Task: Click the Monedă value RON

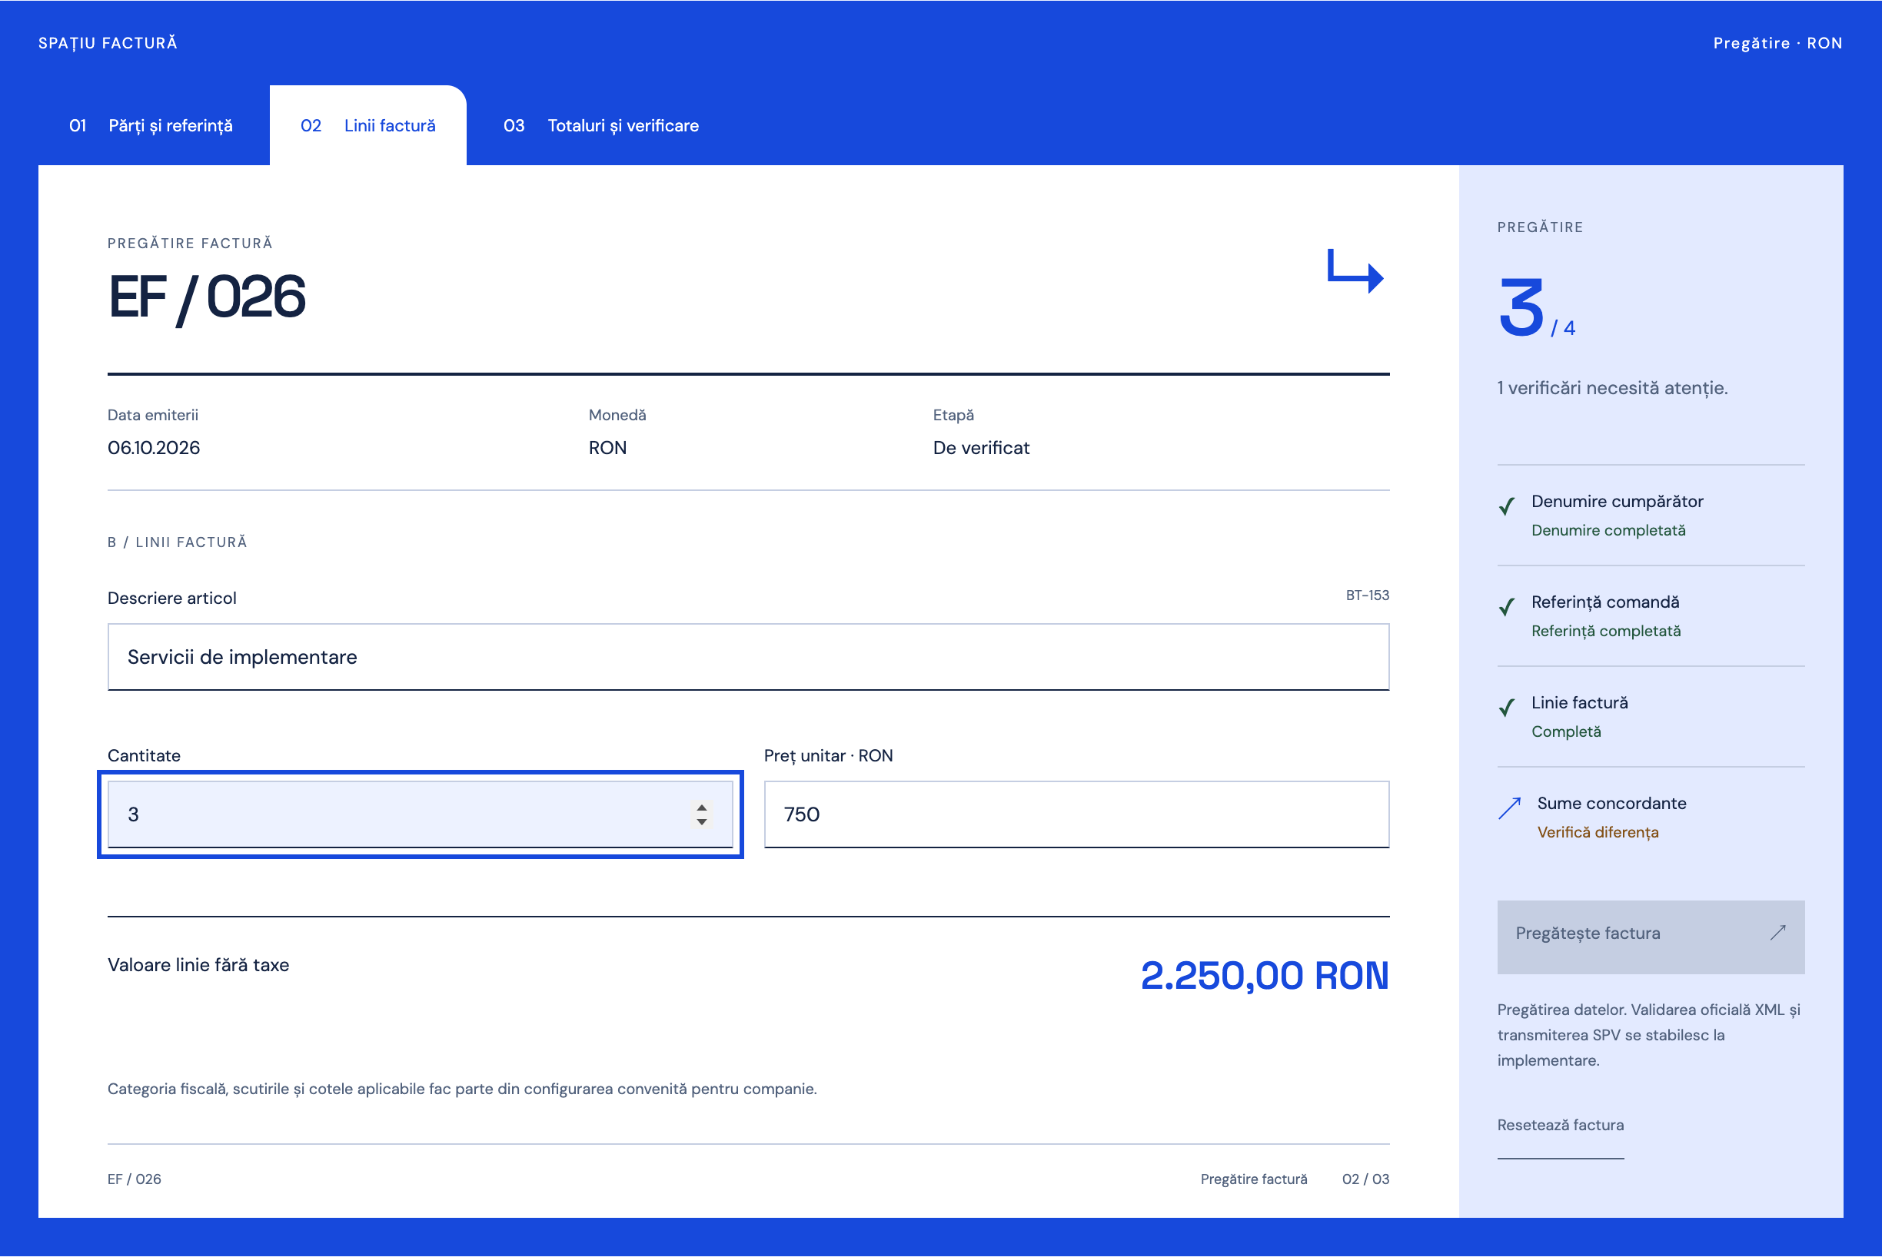Action: [x=607, y=448]
